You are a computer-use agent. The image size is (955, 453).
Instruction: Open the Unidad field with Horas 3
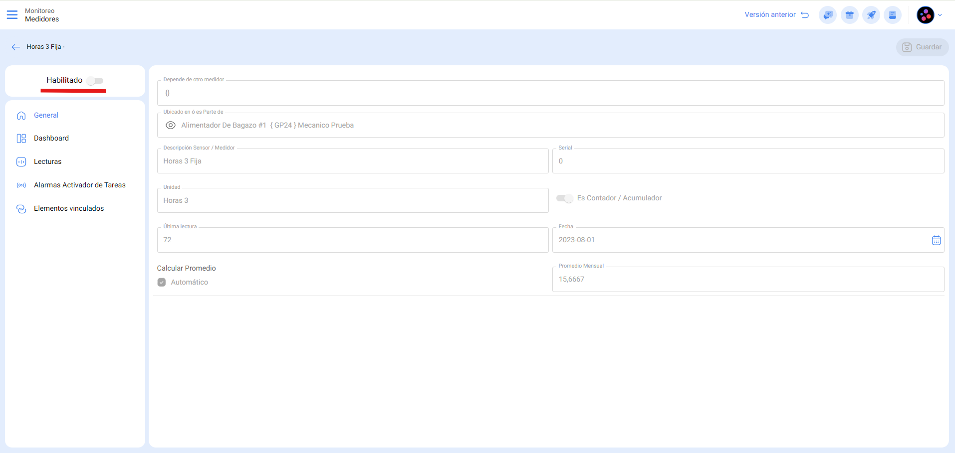(x=352, y=200)
